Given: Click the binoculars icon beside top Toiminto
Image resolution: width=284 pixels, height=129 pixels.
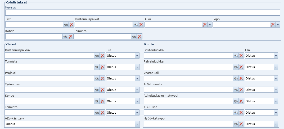Looking at the screenshot, I should tap(134, 37).
